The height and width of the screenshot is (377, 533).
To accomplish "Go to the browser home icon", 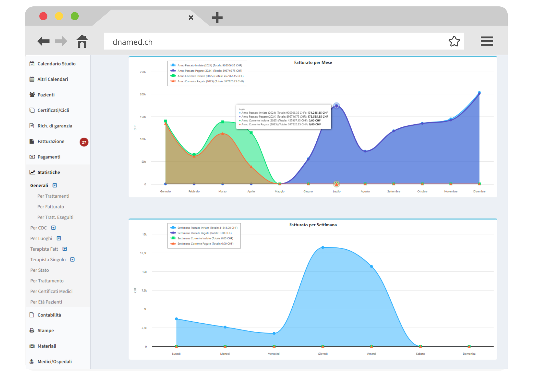I will click(82, 41).
